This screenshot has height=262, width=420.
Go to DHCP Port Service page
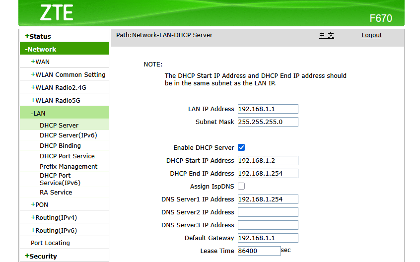coord(67,156)
